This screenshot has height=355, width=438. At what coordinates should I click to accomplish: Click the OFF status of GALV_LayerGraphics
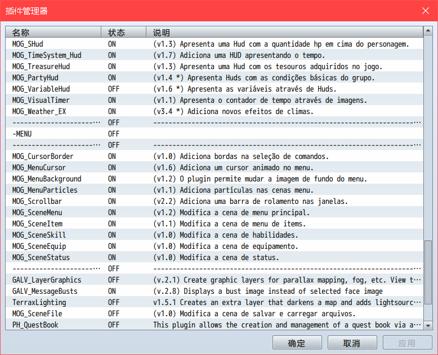coord(114,280)
